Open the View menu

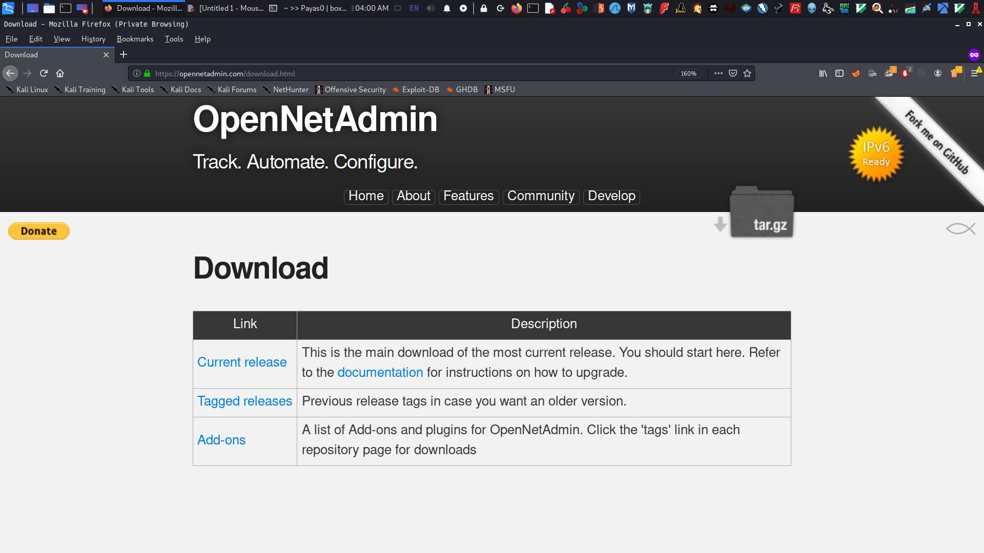point(61,39)
